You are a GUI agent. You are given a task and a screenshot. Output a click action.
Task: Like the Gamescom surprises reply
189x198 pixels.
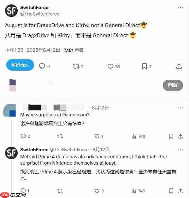tap(97, 136)
